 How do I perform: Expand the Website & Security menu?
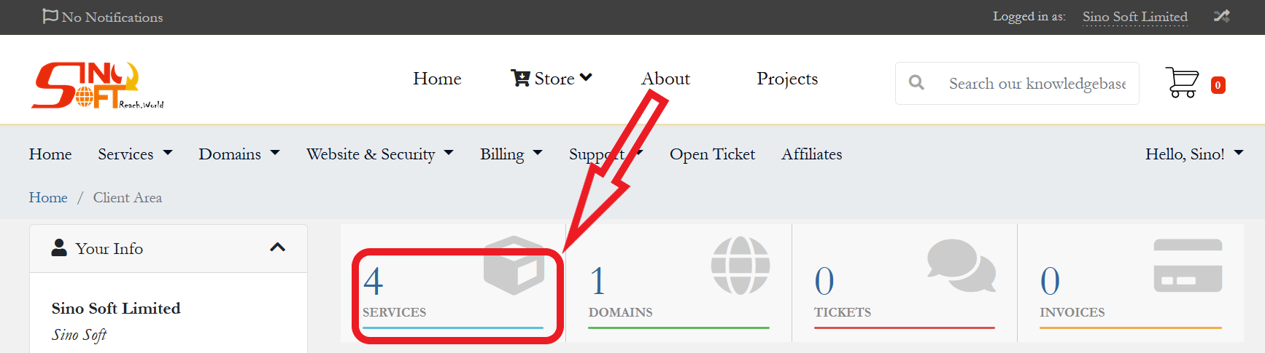(x=379, y=154)
